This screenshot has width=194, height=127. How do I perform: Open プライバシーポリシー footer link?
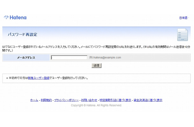66,100
